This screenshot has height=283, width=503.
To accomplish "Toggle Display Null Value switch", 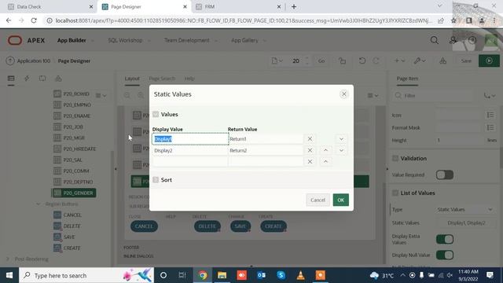I will tap(444, 255).
